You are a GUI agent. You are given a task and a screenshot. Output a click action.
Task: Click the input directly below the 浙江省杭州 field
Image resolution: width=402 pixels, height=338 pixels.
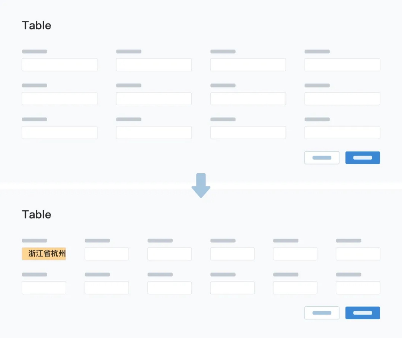pos(44,288)
